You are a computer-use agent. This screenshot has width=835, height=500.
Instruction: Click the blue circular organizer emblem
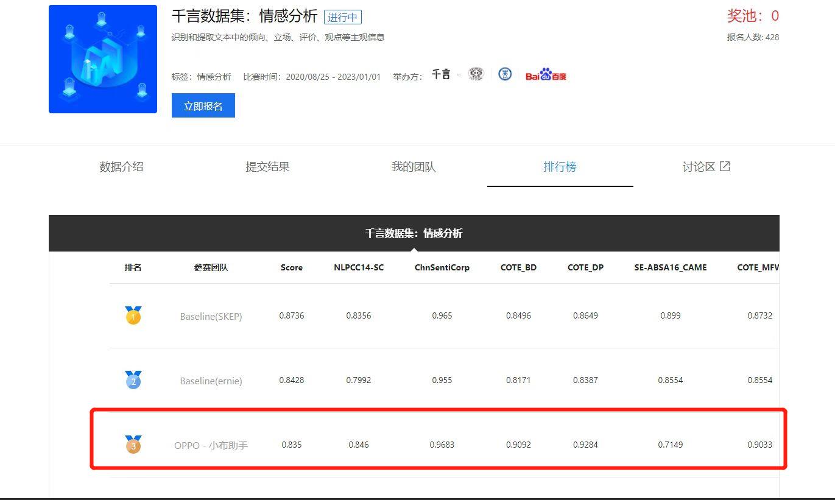pyautogui.click(x=505, y=74)
